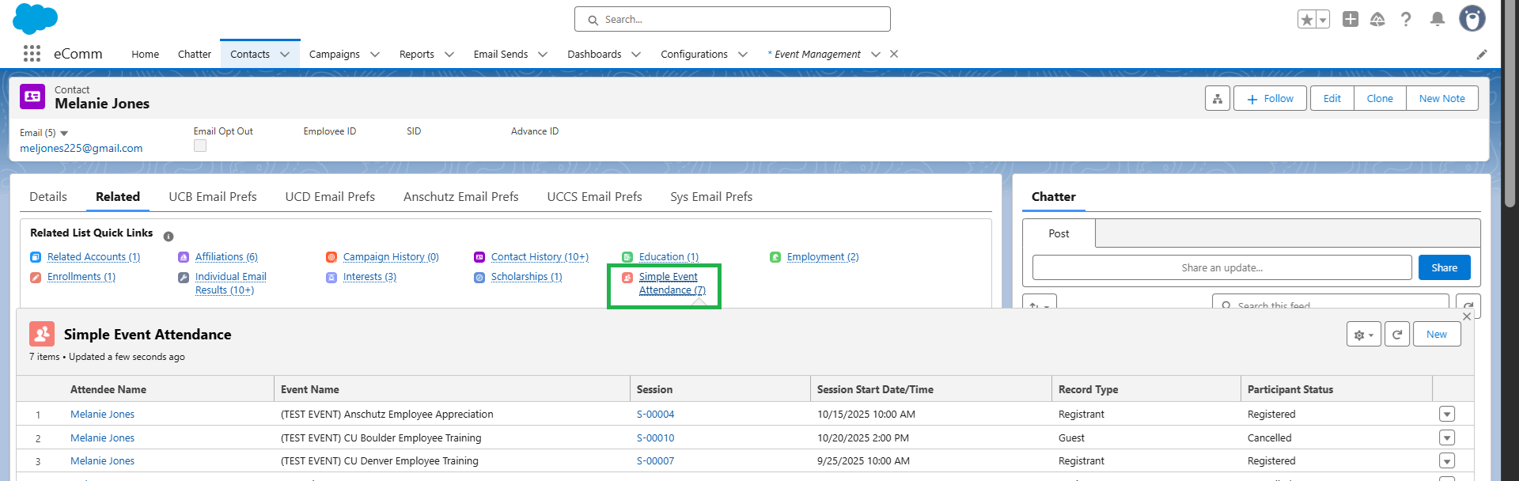This screenshot has height=481, width=1519.
Task: Open Global Actions plus icon
Action: click(x=1350, y=19)
